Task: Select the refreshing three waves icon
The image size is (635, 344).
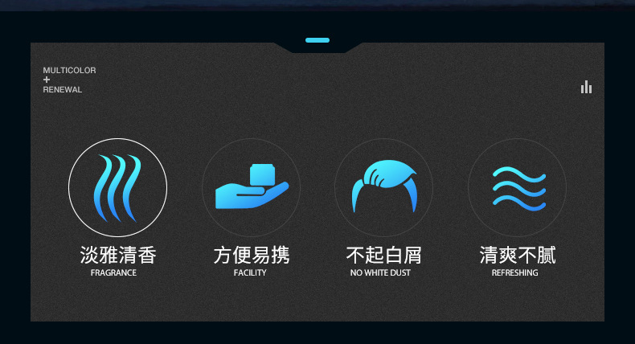Action: click(519, 188)
